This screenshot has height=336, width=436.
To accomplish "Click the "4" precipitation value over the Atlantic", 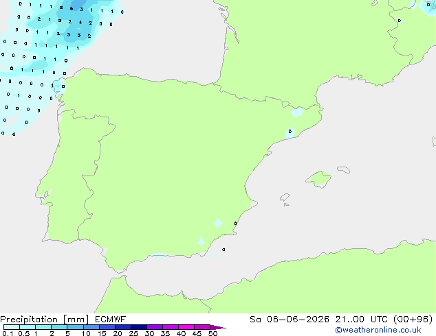I will 80,22.
